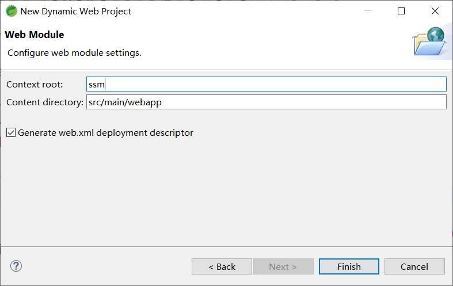
Task: Minimize the New Dynamic Web Project dialog
Action: (x=368, y=11)
